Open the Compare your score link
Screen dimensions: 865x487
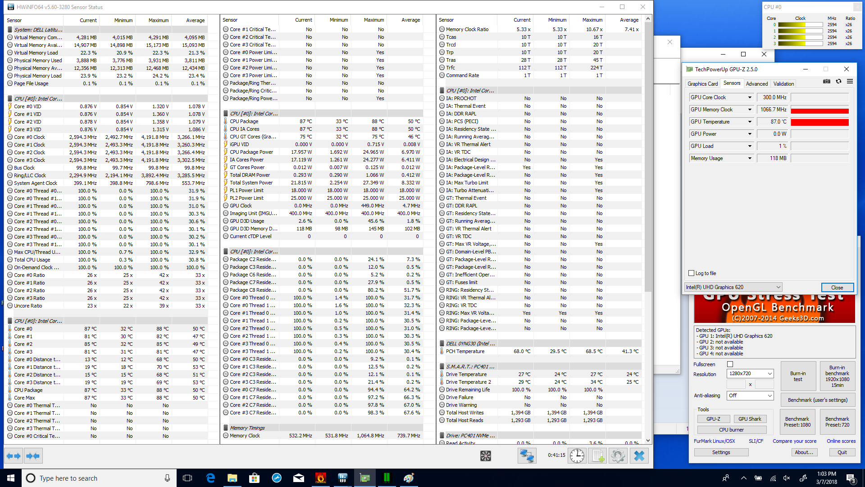click(x=794, y=441)
